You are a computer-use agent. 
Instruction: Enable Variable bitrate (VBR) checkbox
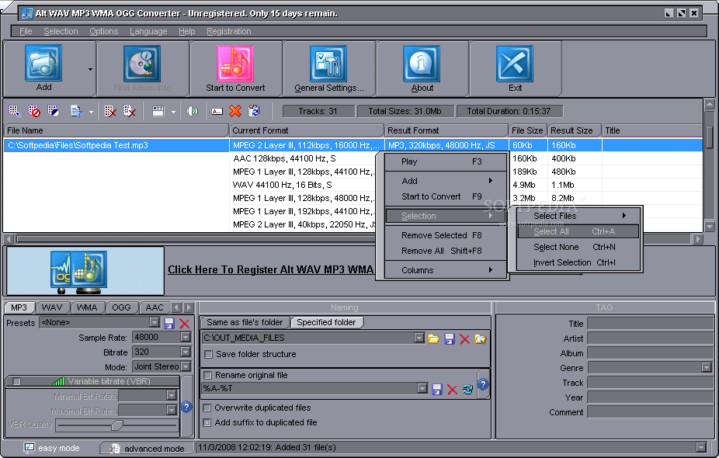coord(17,381)
